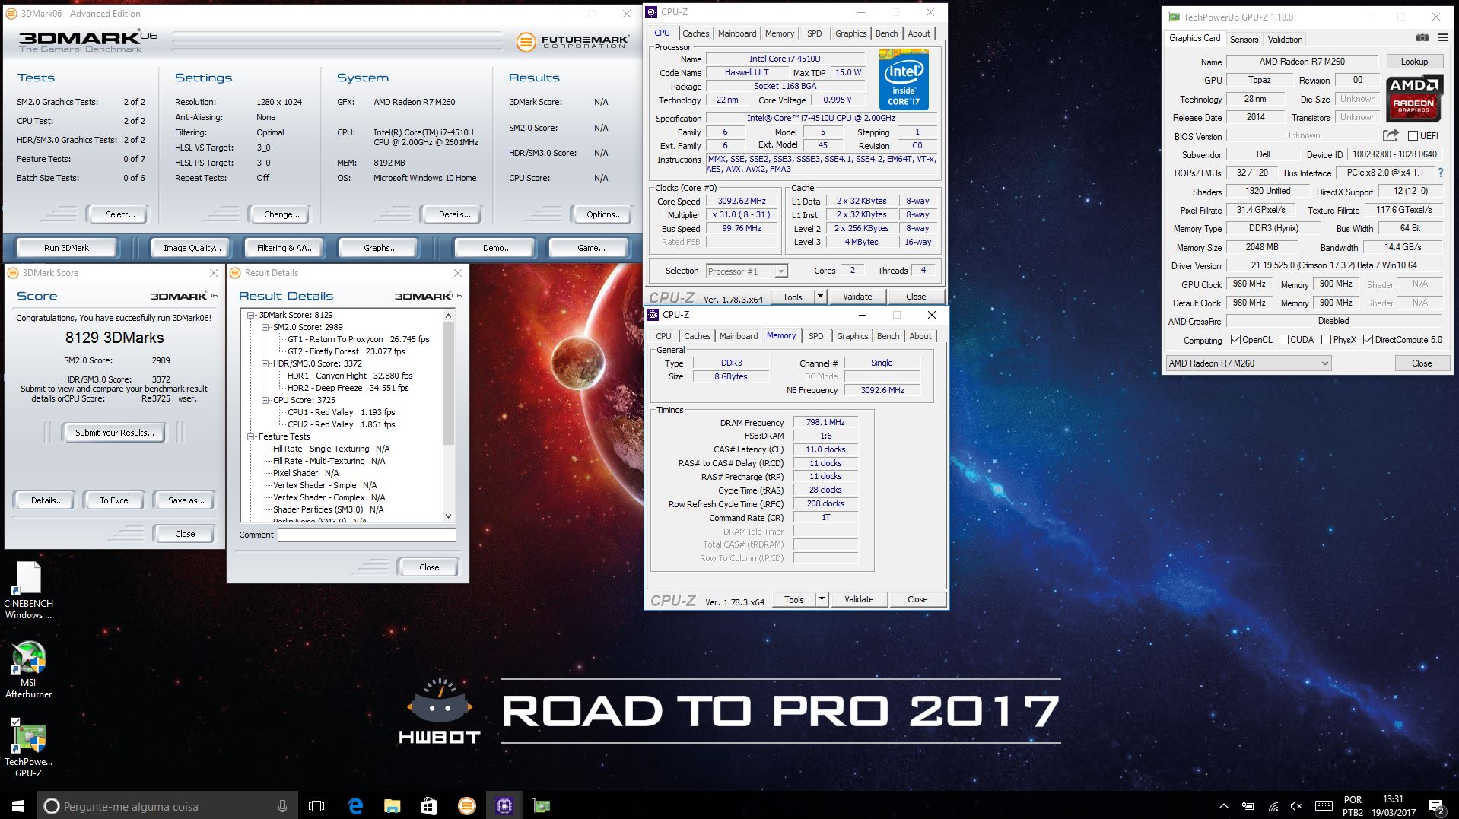The width and height of the screenshot is (1459, 819).
Task: Open Mainboard tab in upper CPU-Z
Action: coord(737,33)
